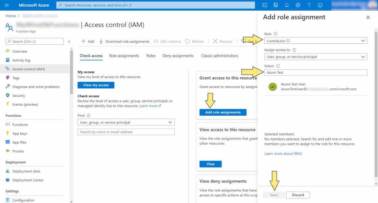Click the App keys key icon
This screenshot has width=378, height=203.
(8, 133)
